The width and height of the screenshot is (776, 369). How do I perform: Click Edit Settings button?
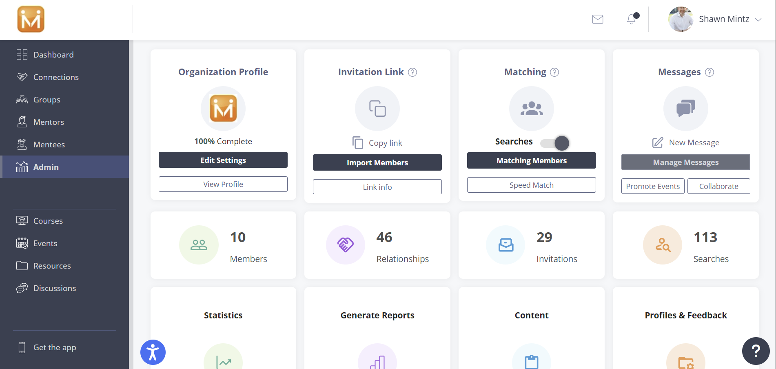pos(223,160)
